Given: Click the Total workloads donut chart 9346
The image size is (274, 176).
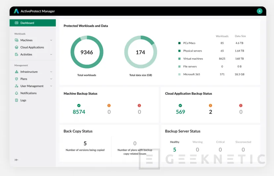Looking at the screenshot, I should point(87,52).
